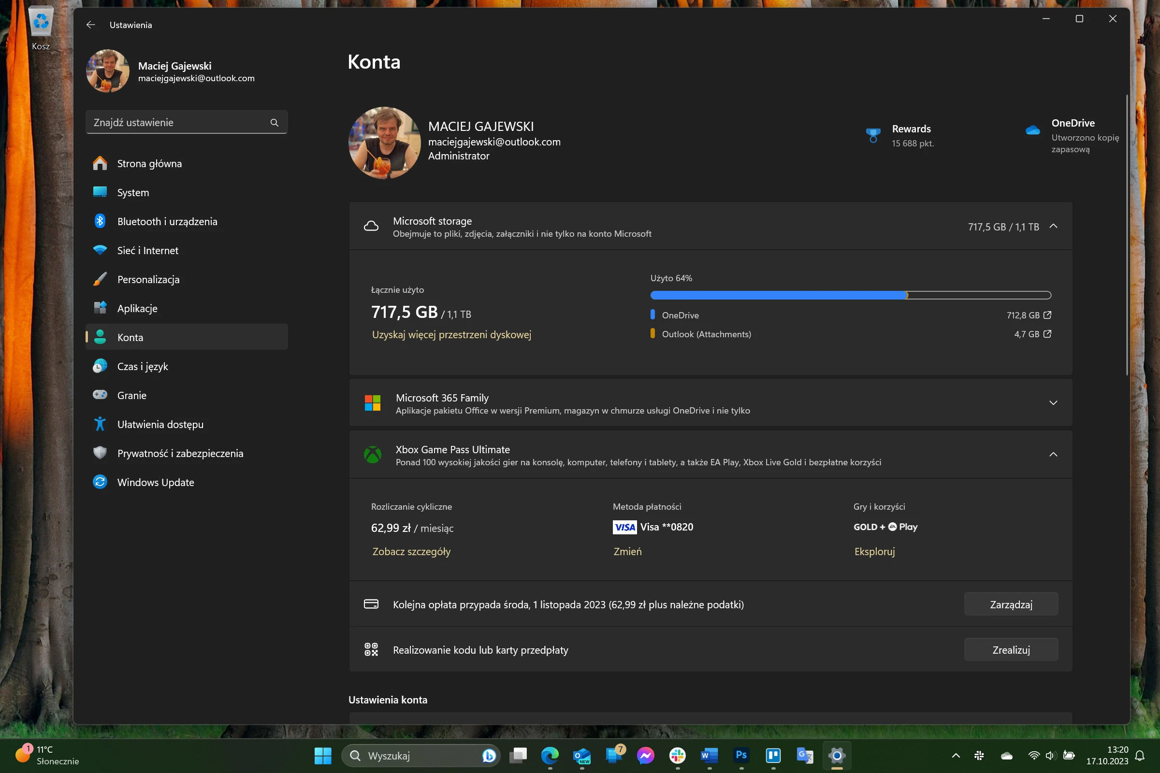Viewport: 1160px width, 773px height.
Task: Open Czas i język category
Action: [x=187, y=366]
